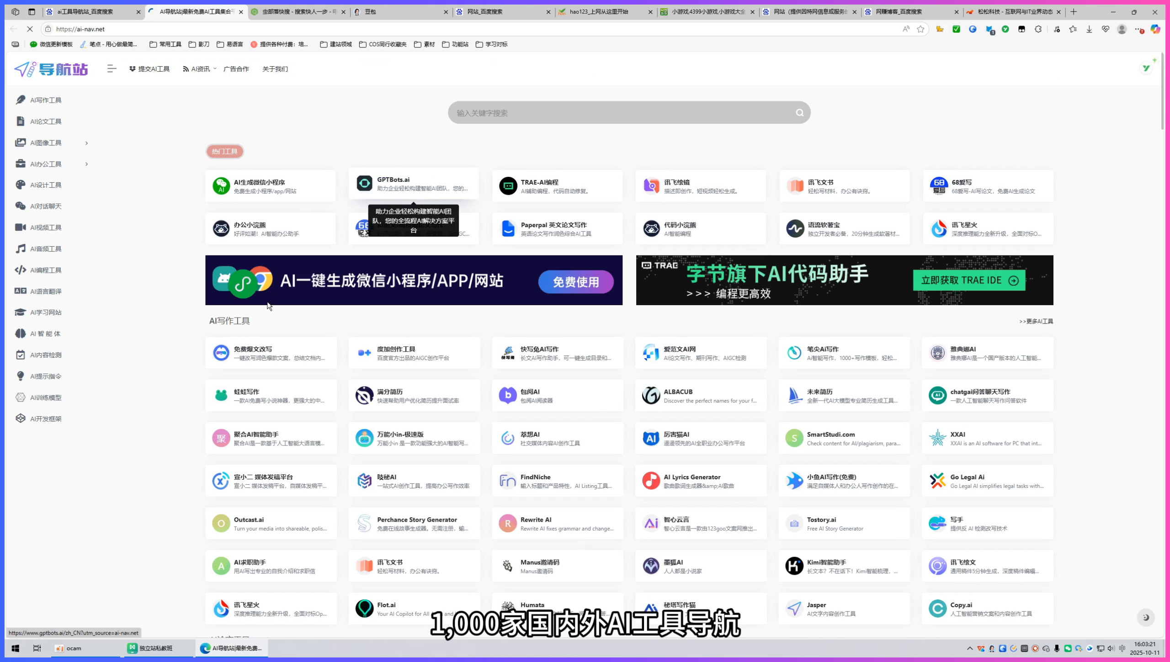Screen dimensions: 1170x662
Task: Open the Rewrite AI tool card
Action: pos(558,524)
